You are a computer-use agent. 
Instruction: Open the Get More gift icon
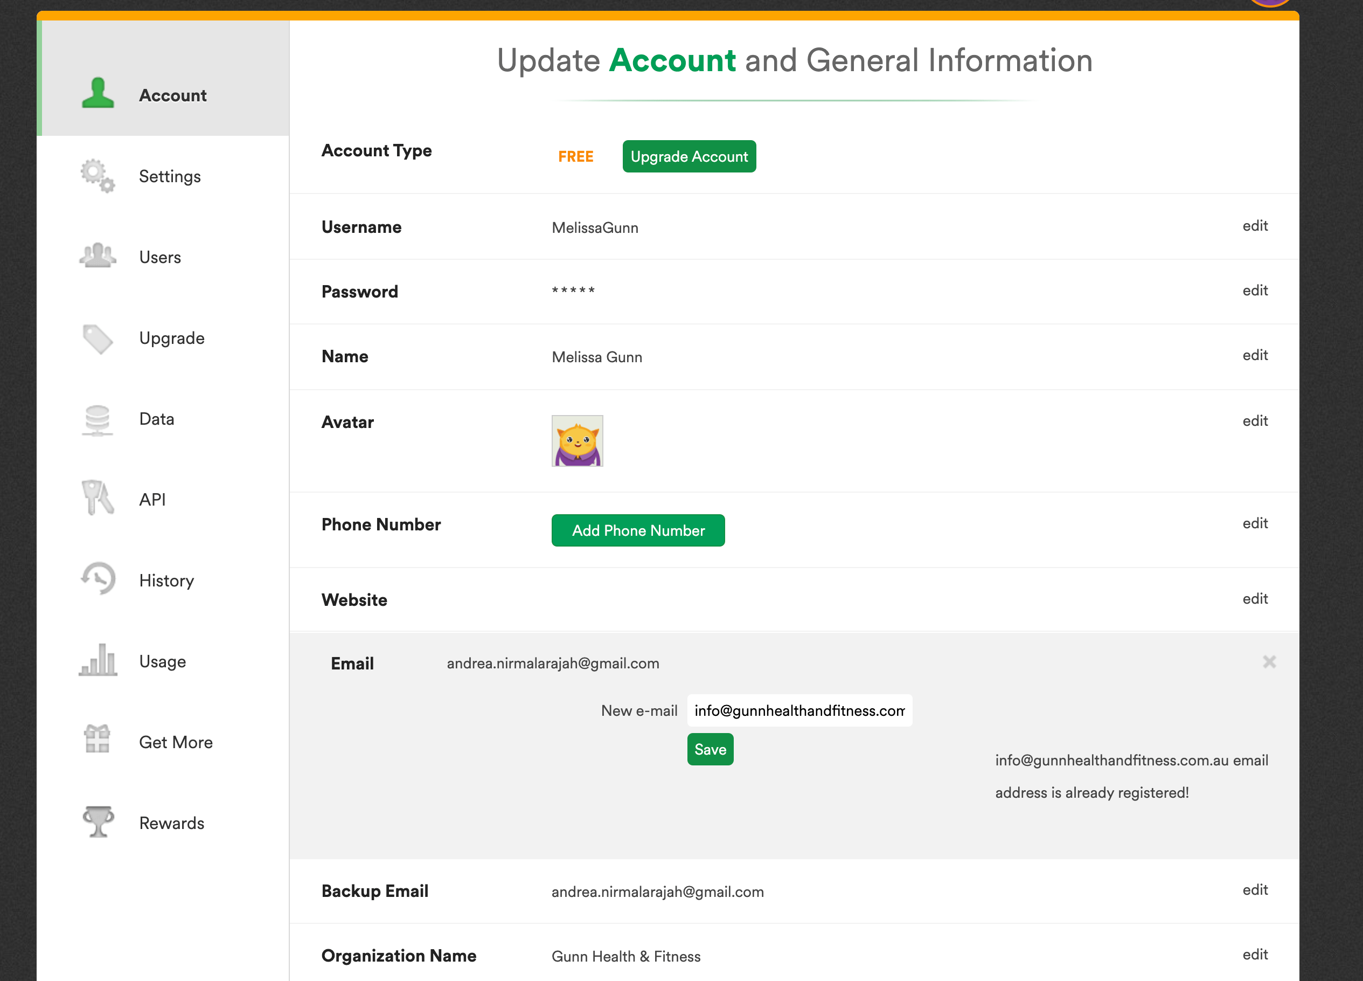click(98, 740)
